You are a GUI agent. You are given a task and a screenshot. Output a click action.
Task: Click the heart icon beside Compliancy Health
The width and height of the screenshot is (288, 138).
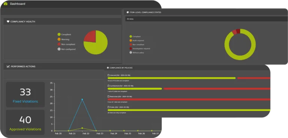8,21
